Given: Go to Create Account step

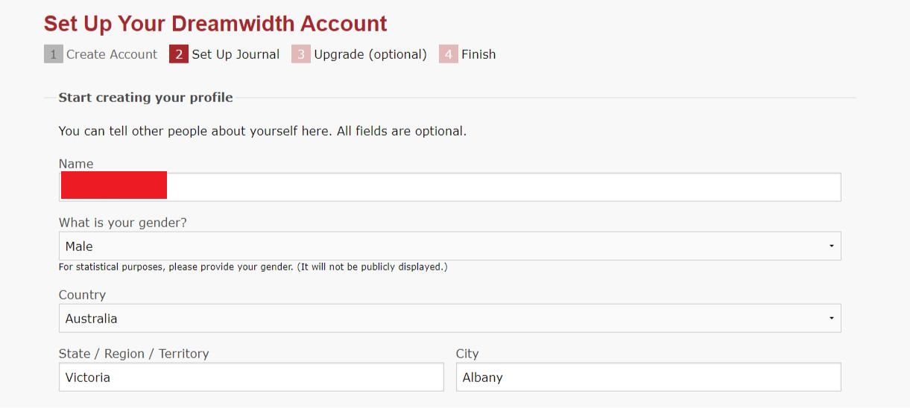Looking at the screenshot, I should click(112, 54).
